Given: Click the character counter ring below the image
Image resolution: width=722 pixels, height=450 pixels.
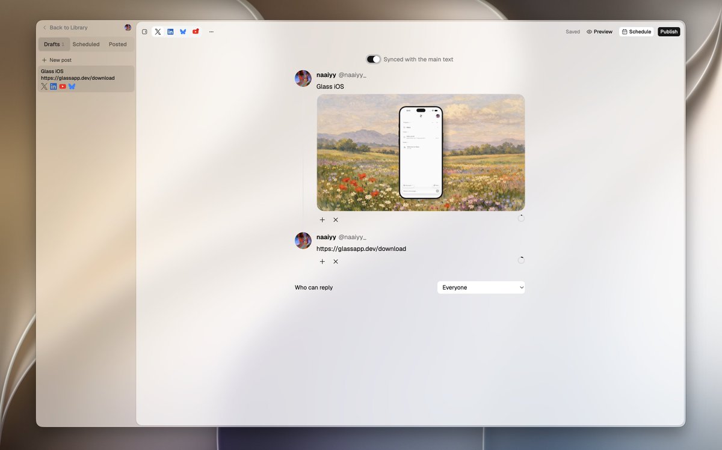Looking at the screenshot, I should (x=521, y=218).
